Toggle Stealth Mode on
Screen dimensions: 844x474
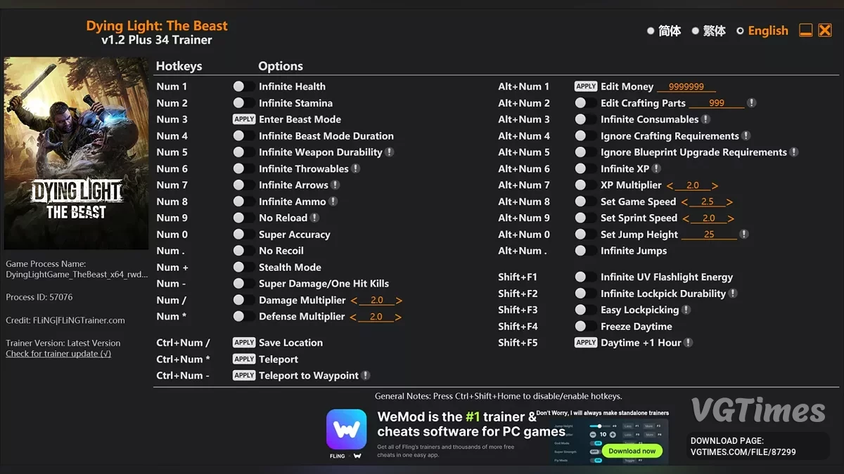pyautogui.click(x=243, y=267)
